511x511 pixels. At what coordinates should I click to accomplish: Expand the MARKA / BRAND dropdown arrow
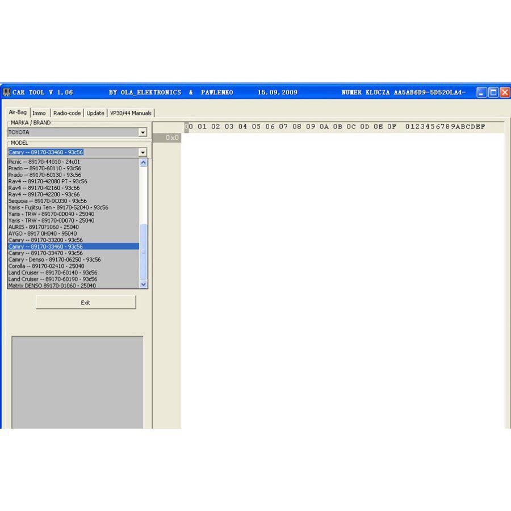tap(143, 132)
